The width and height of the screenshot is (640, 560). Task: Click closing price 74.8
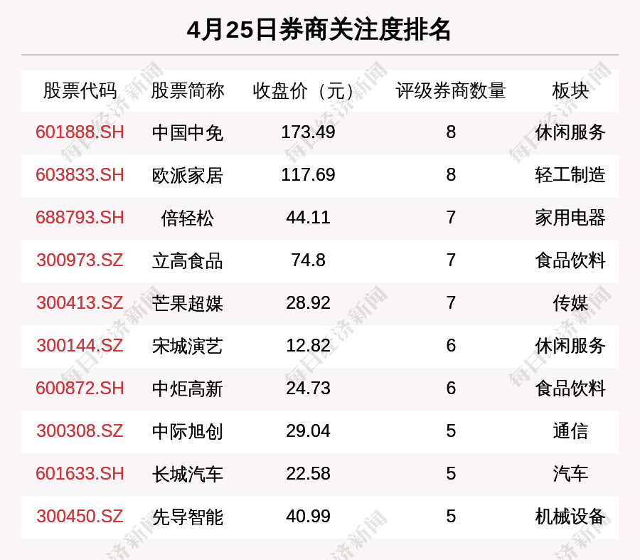point(308,260)
